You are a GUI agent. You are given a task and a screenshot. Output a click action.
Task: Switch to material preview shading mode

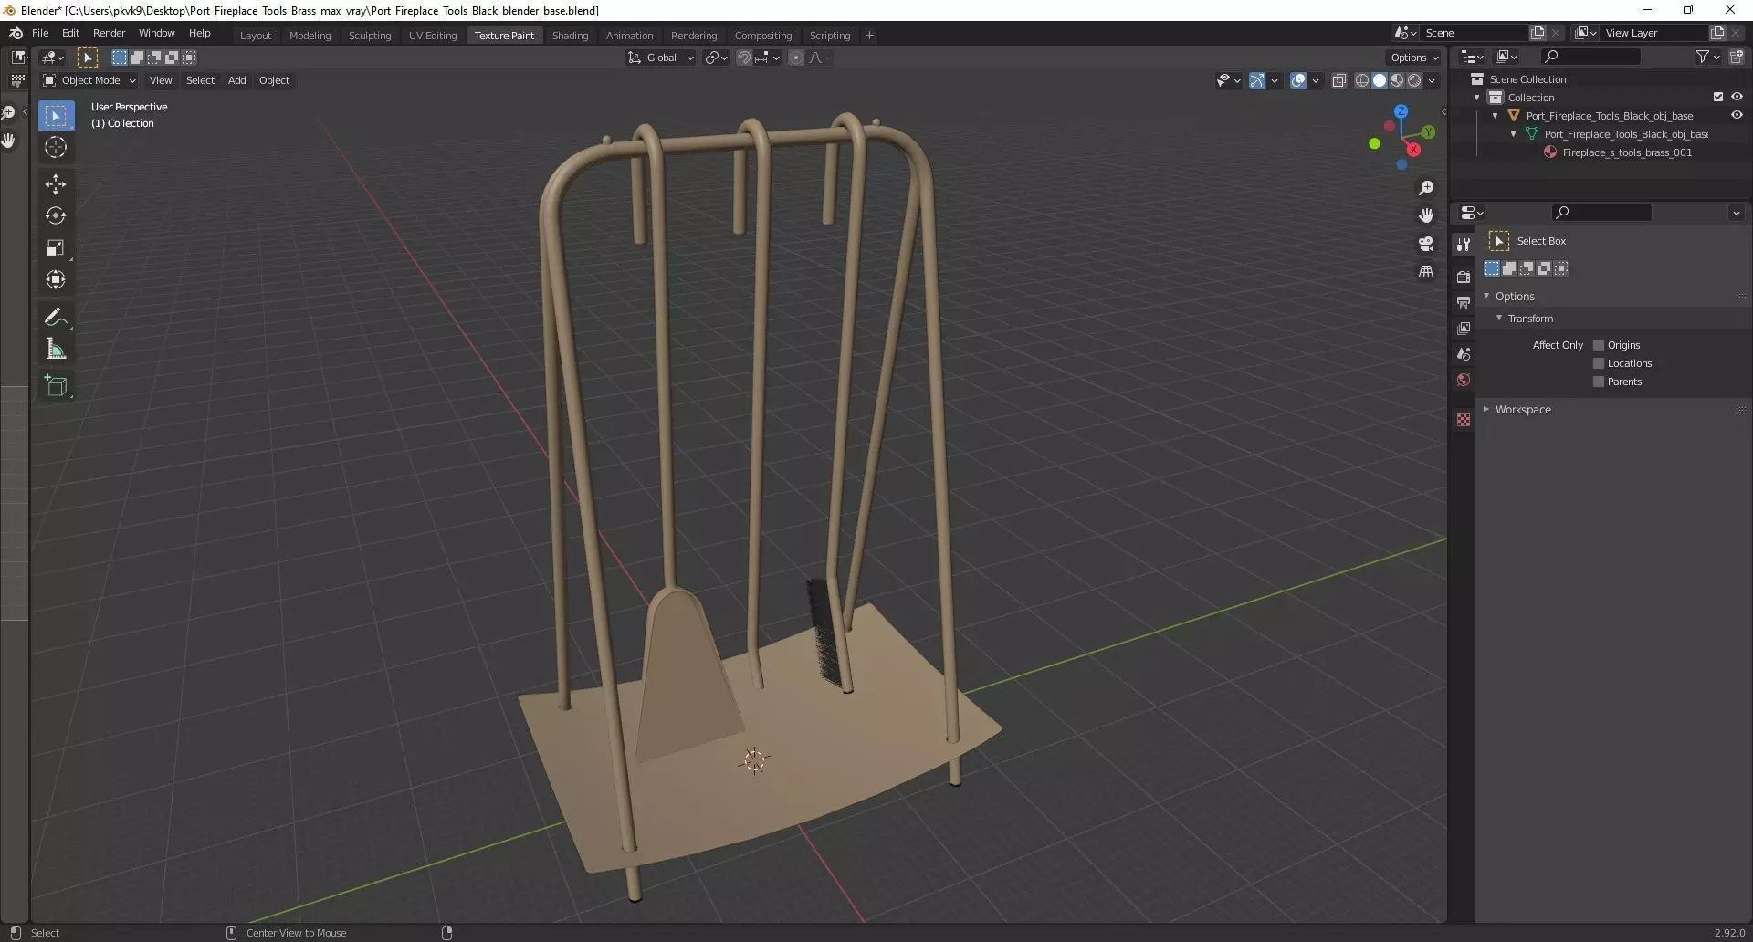pyautogui.click(x=1397, y=80)
